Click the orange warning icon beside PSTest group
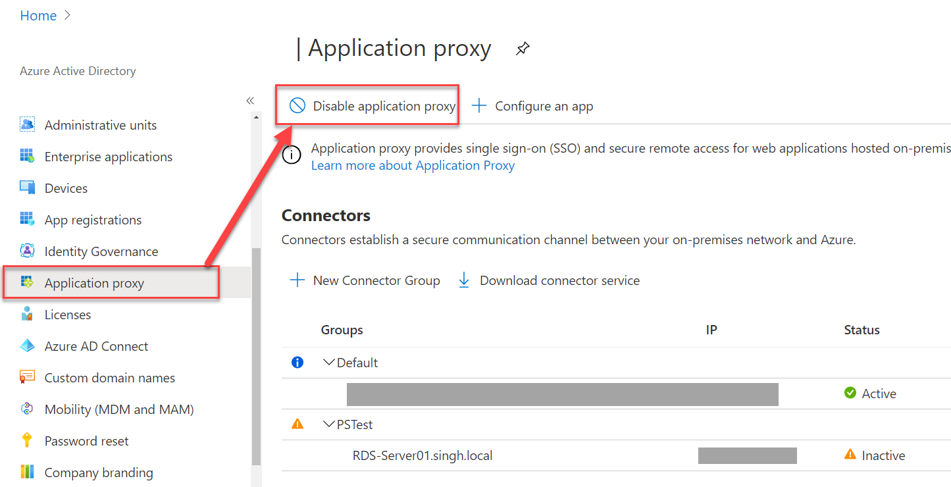The width and height of the screenshot is (951, 487). click(x=297, y=424)
